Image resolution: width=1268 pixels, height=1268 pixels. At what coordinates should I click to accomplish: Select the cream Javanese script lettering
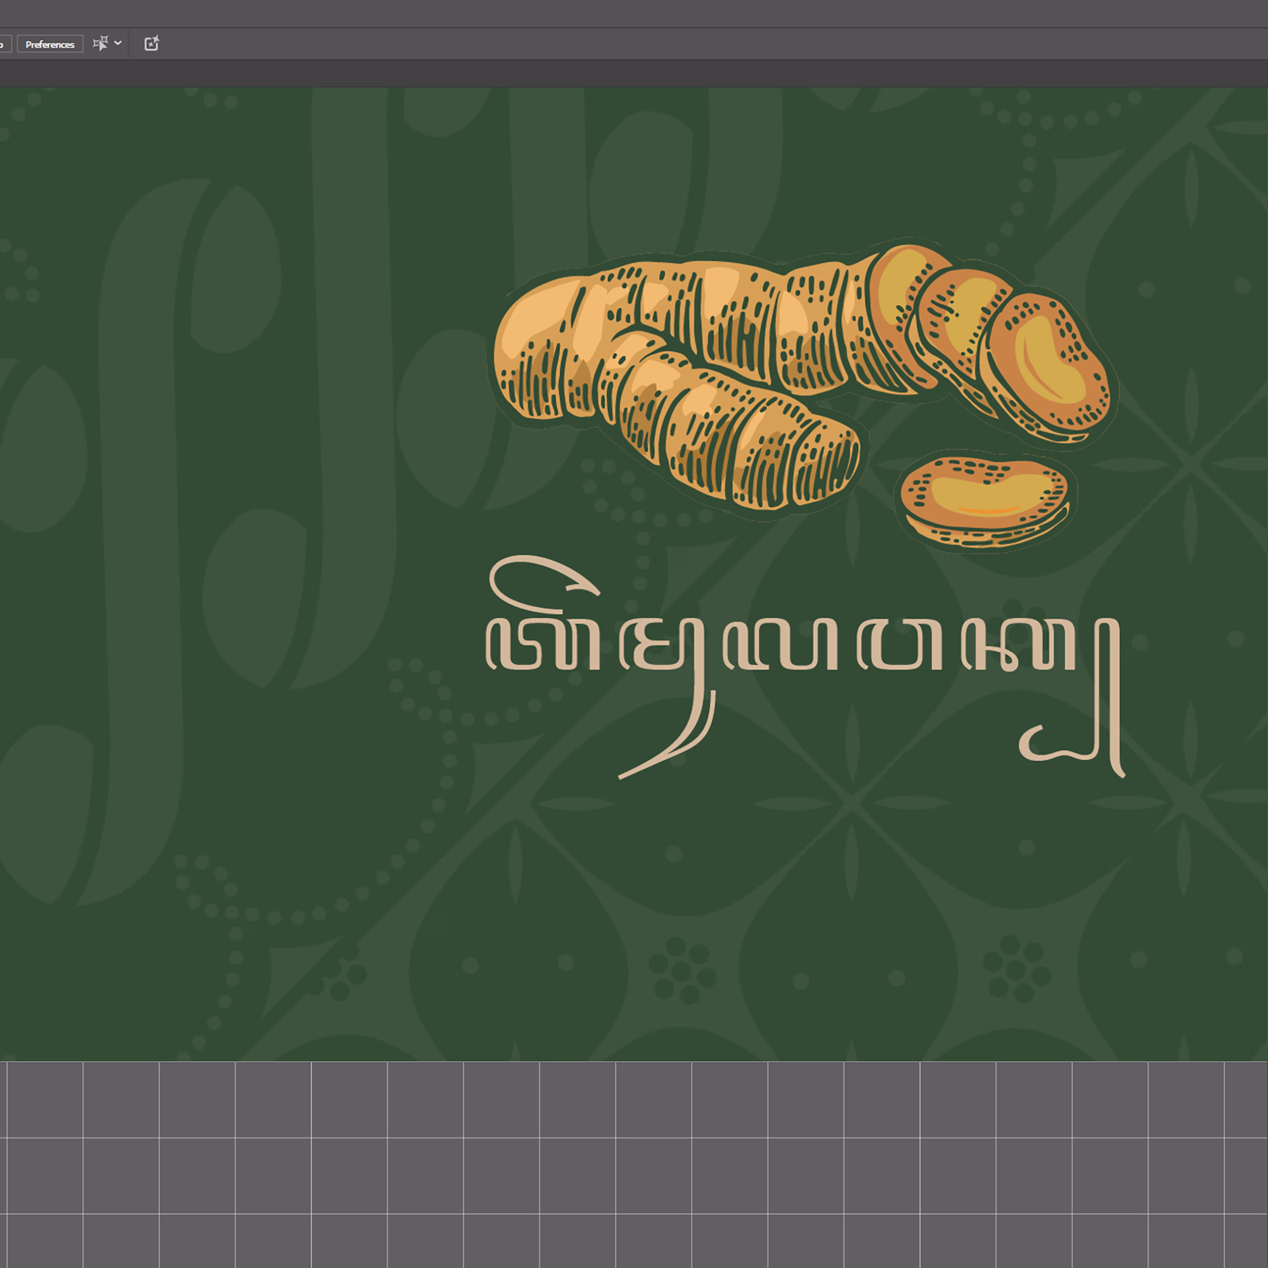pos(805,668)
